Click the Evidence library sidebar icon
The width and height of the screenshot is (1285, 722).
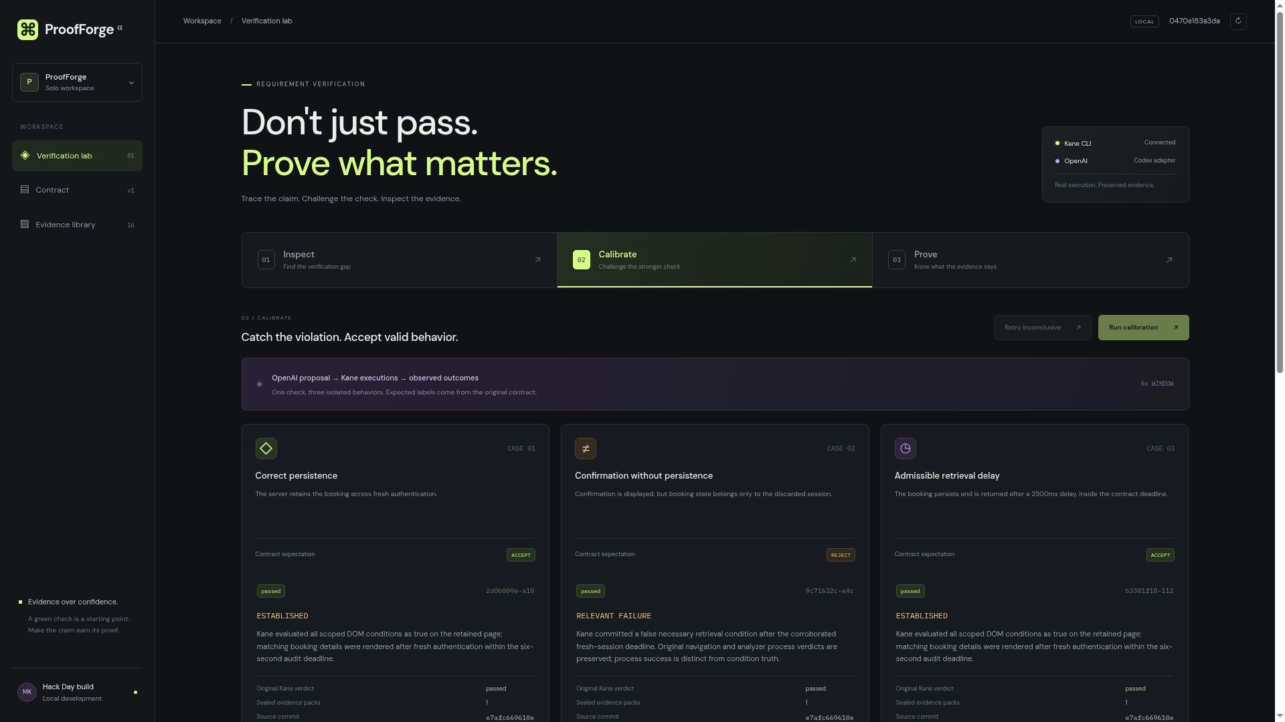click(x=25, y=225)
